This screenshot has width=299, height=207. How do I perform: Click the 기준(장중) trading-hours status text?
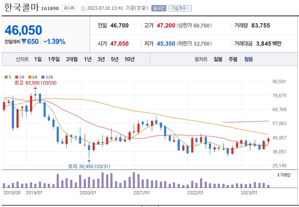[x=137, y=8]
